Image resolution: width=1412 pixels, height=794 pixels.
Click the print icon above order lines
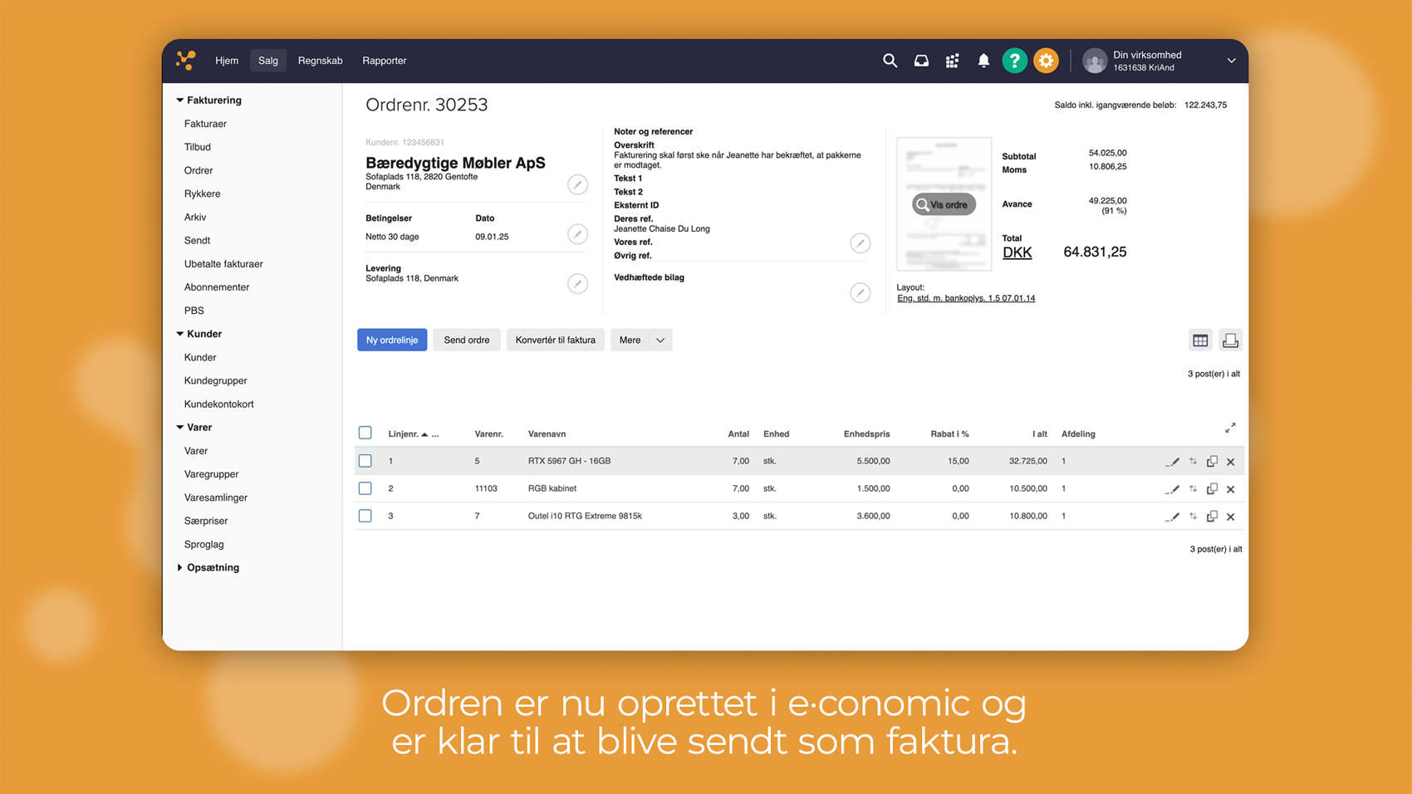(1230, 341)
